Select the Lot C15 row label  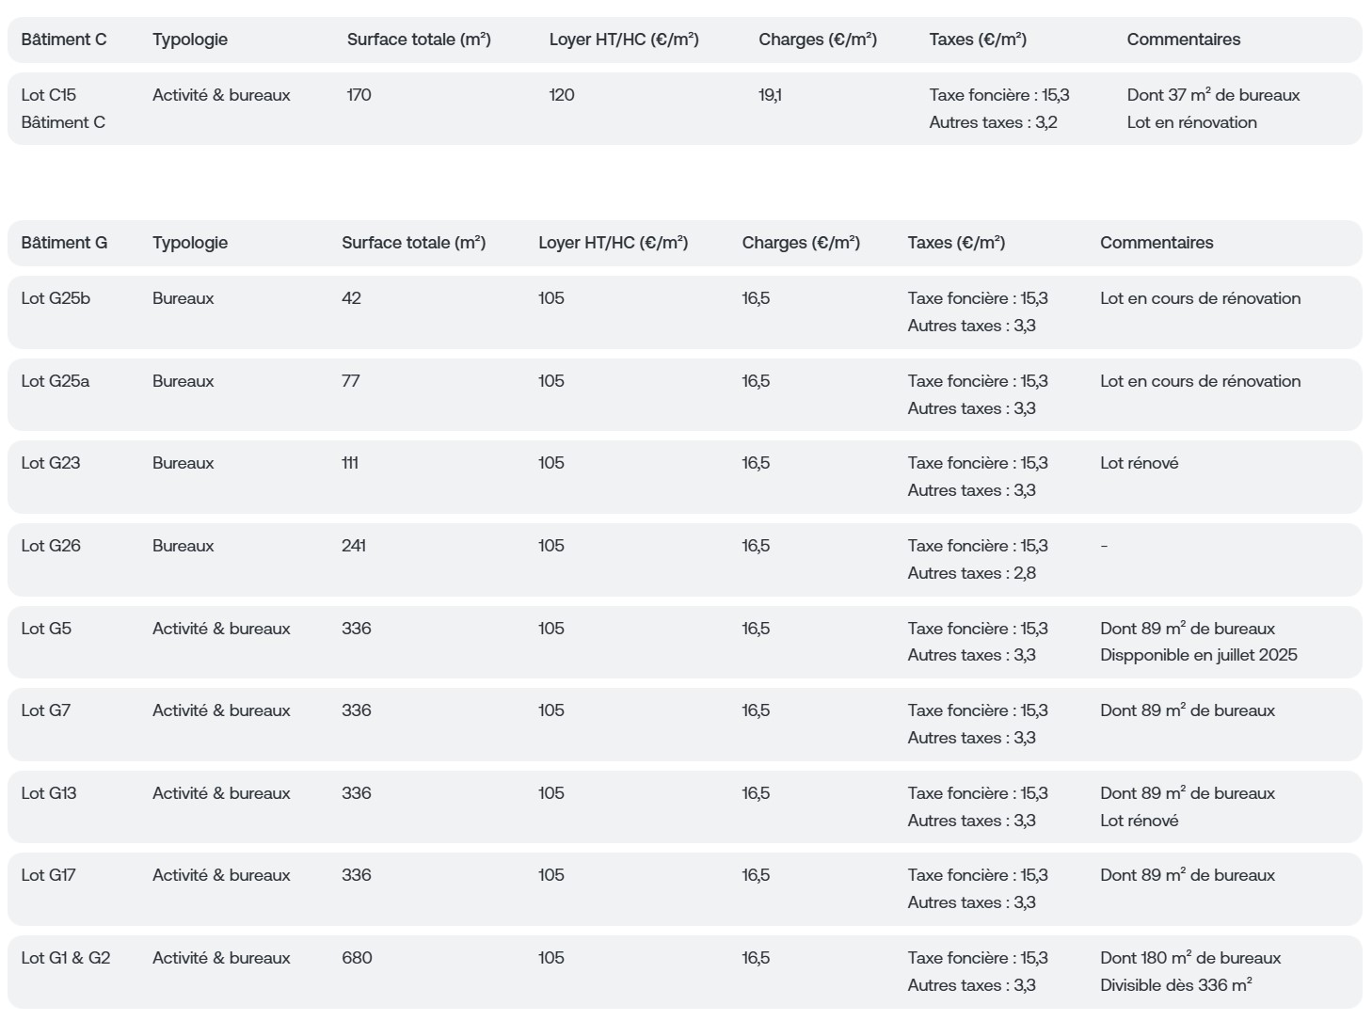pyautogui.click(x=49, y=95)
